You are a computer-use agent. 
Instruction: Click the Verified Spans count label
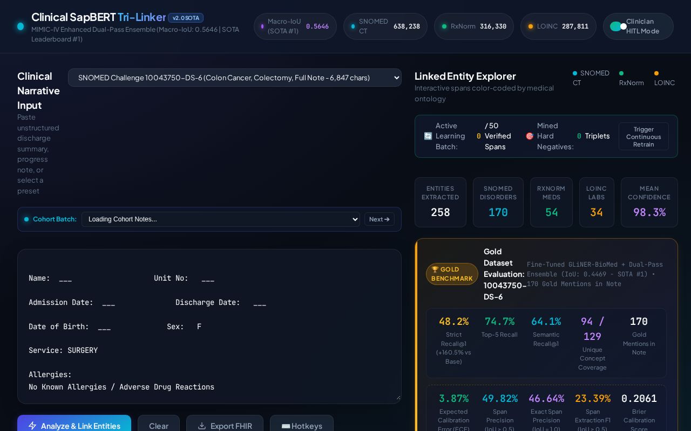498,136
